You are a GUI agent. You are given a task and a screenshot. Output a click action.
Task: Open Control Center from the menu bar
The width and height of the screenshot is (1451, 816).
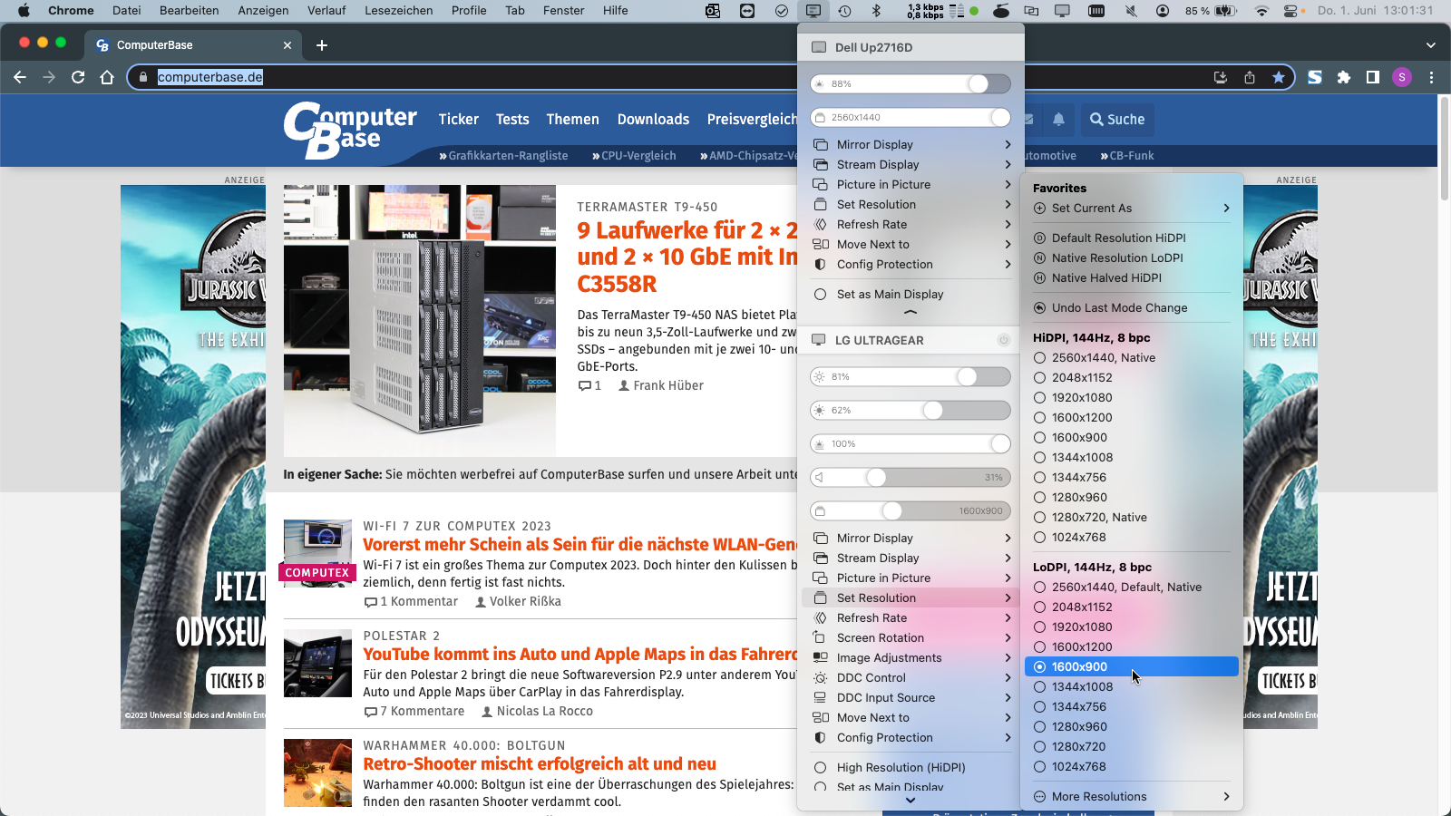click(x=1291, y=11)
